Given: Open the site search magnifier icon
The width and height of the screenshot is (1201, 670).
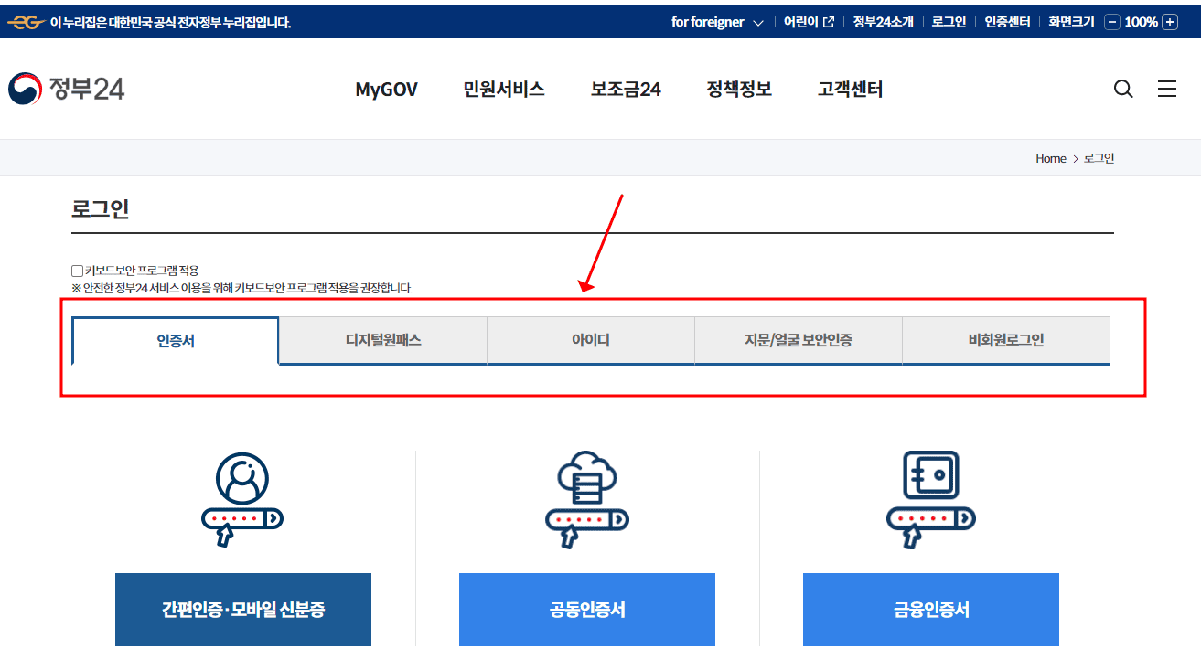Looking at the screenshot, I should click(1123, 88).
